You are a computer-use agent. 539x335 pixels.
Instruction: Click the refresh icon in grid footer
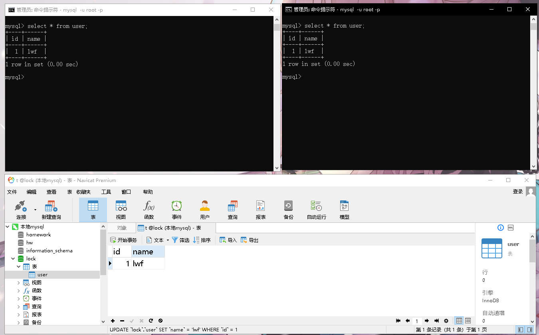151,321
